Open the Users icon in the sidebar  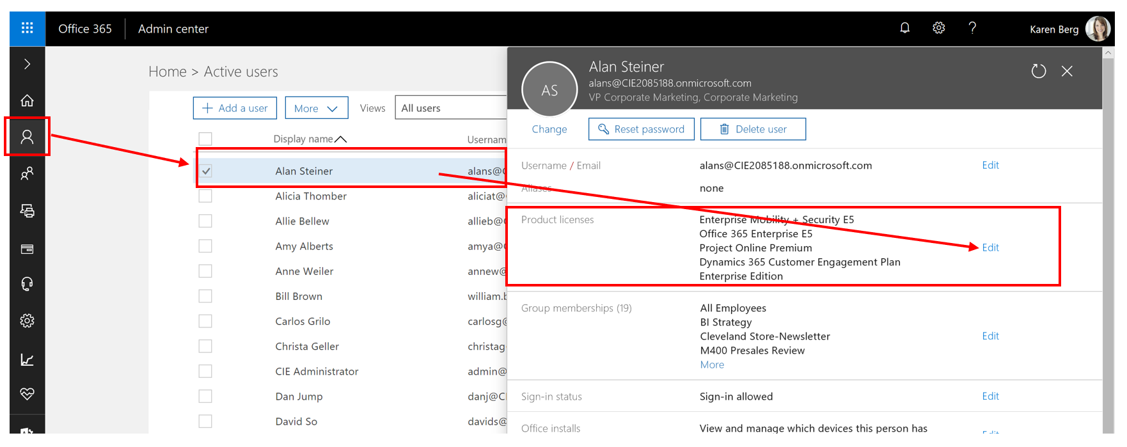[27, 137]
